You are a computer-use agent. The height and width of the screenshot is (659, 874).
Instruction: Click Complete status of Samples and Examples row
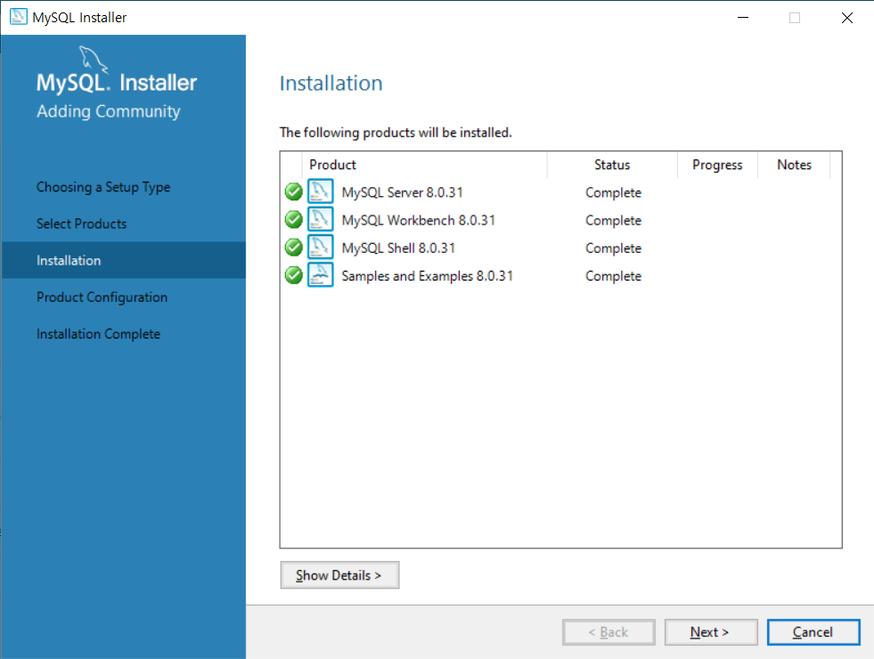pyautogui.click(x=613, y=276)
